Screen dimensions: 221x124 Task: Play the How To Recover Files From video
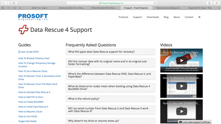pos(181,60)
